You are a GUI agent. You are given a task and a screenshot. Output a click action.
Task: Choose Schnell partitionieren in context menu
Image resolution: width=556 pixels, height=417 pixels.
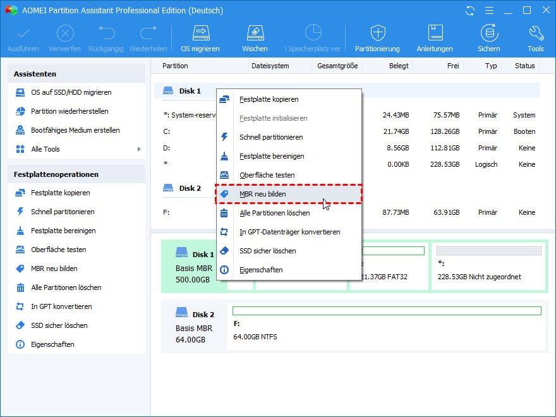click(289, 137)
